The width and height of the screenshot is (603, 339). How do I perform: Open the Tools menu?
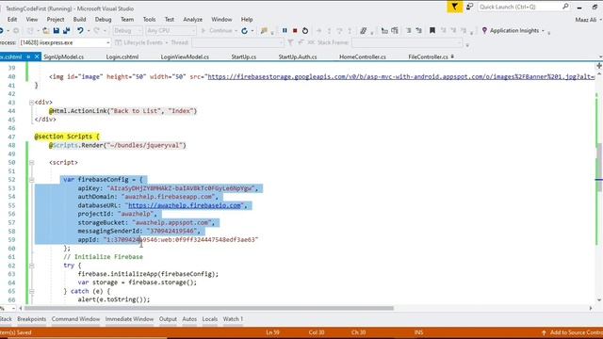pos(149,19)
